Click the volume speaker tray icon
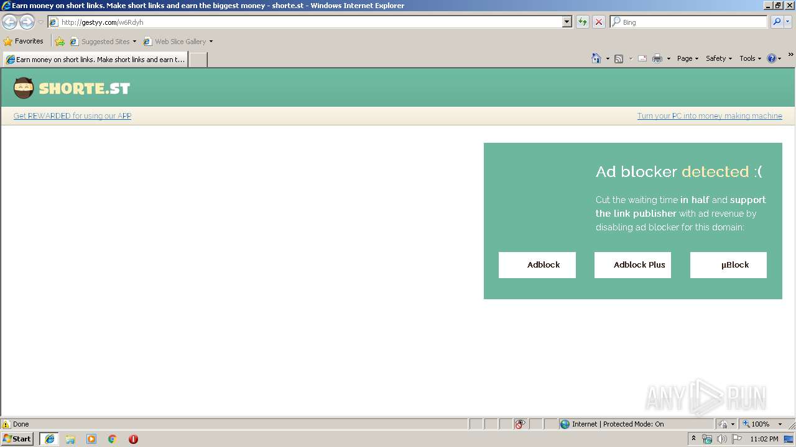796x447 pixels. coord(721,439)
